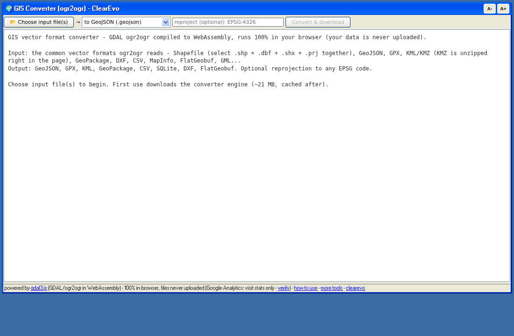
Task: Open the gdal3.js link
Action: (39, 288)
